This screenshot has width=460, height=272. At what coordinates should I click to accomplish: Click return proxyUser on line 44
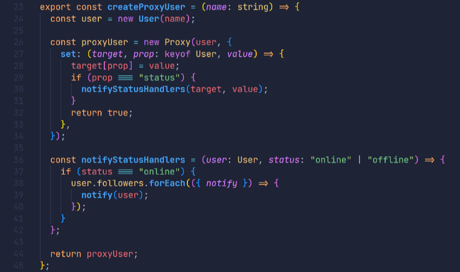93,254
